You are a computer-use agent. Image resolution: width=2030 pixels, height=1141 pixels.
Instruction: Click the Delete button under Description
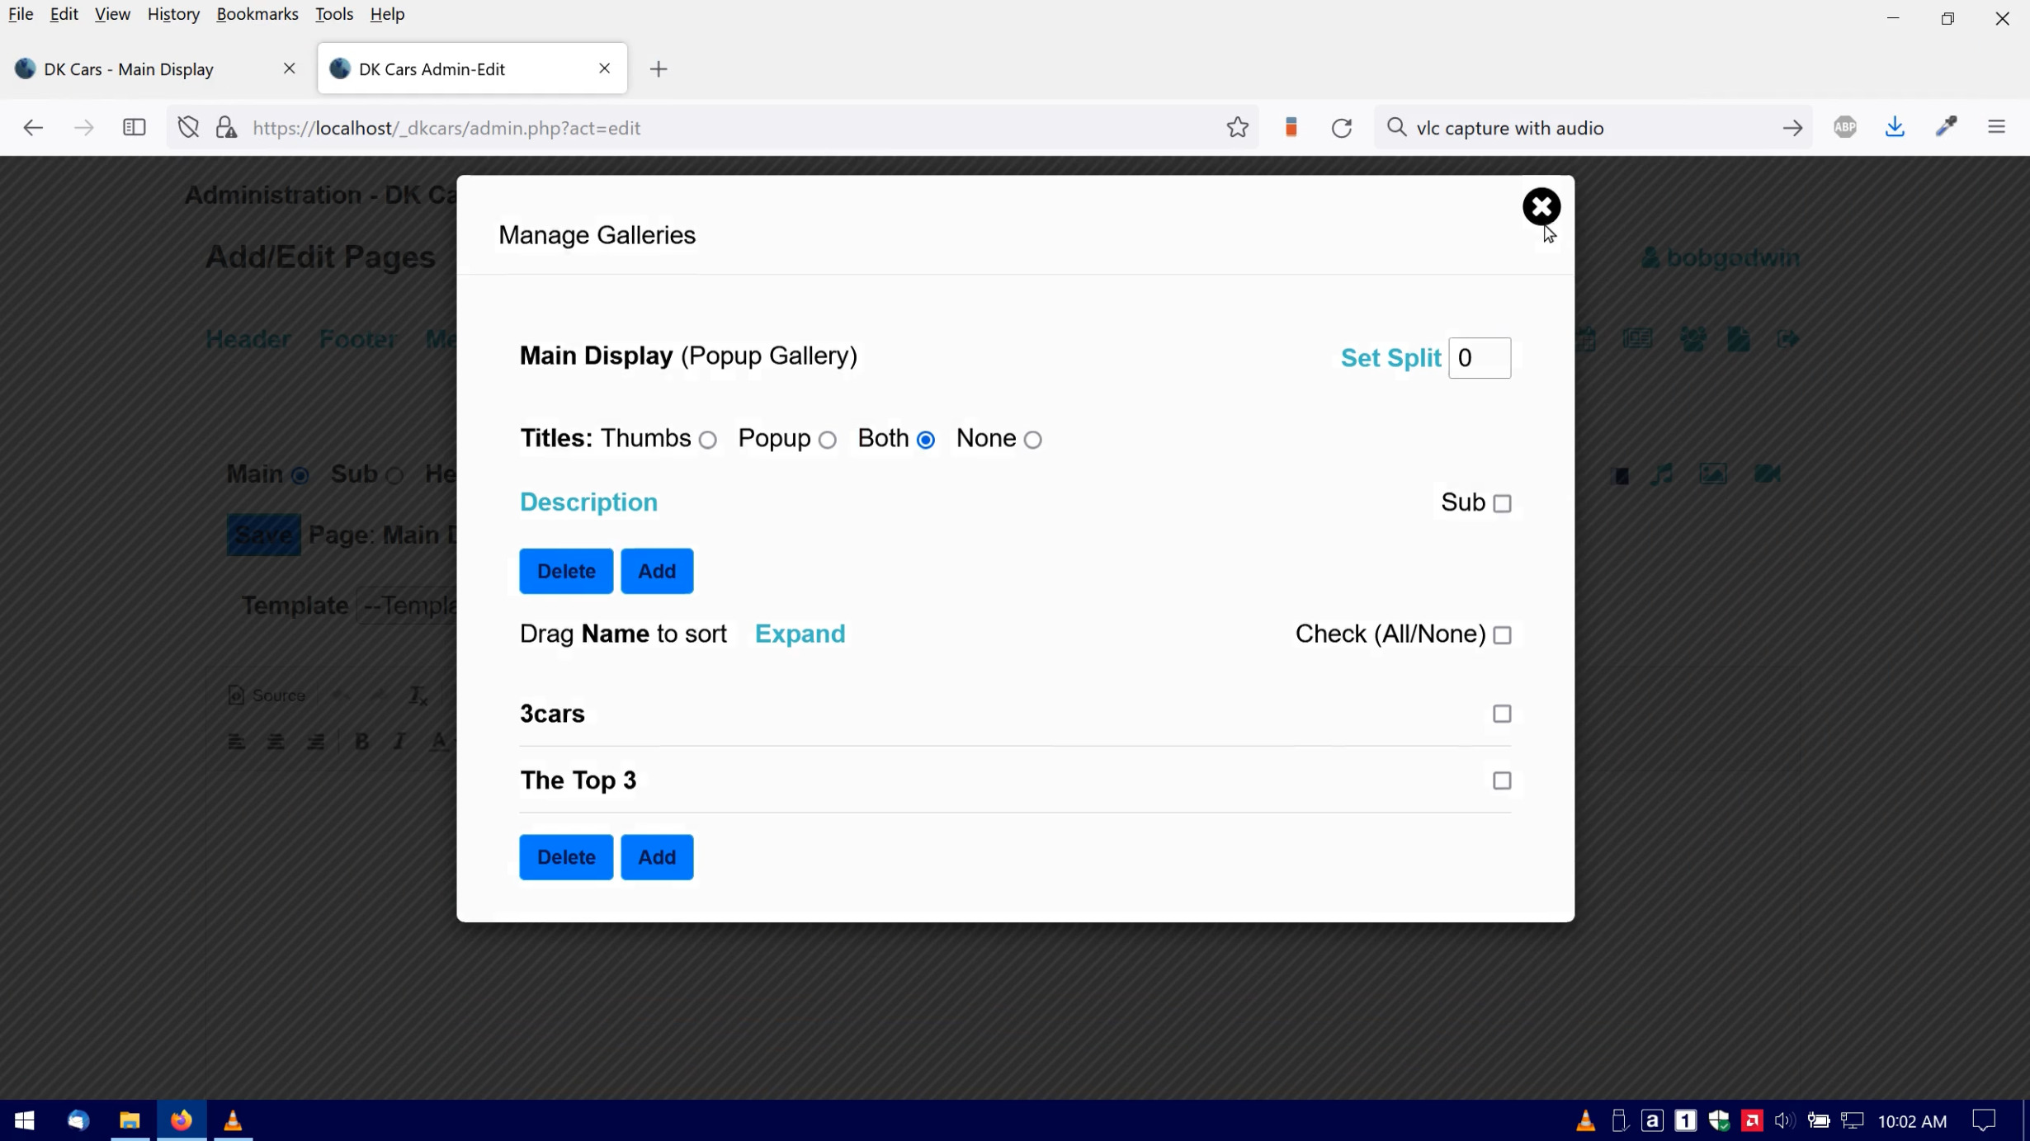click(x=565, y=570)
